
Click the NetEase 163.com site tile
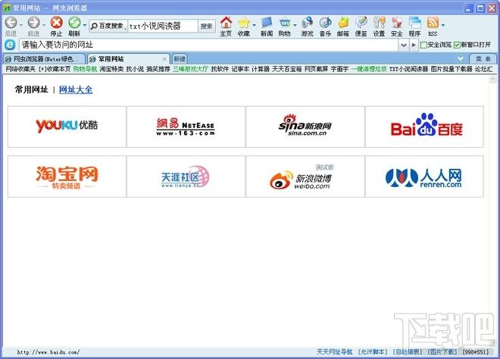click(186, 127)
